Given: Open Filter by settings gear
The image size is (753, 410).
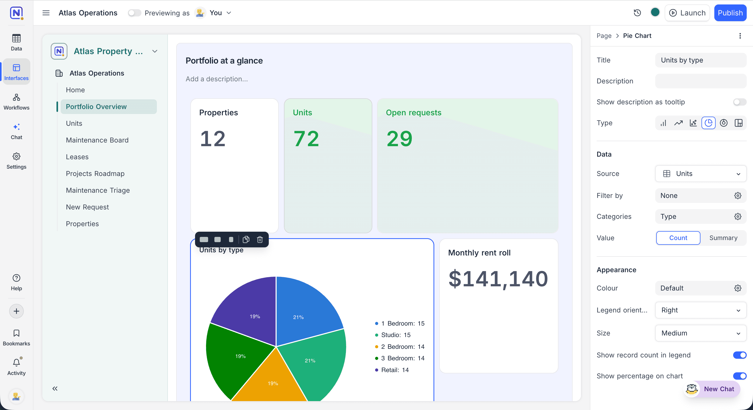Looking at the screenshot, I should (738, 196).
